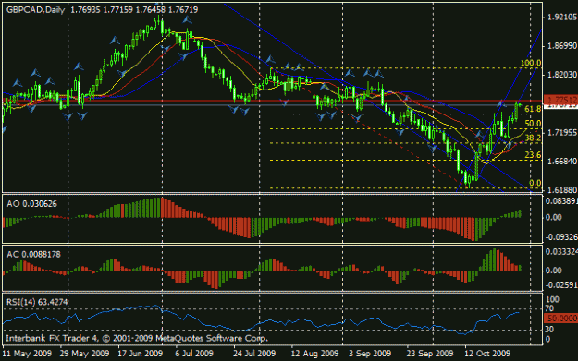Select the 1.82030 price axis label
The image size is (578, 361).
562,75
